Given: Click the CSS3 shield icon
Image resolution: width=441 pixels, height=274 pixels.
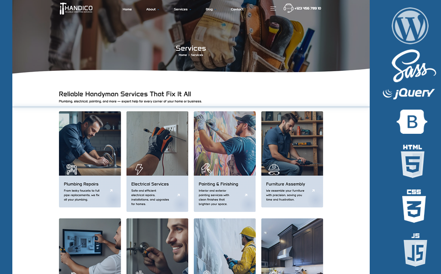Looking at the screenshot, I should (414, 206).
